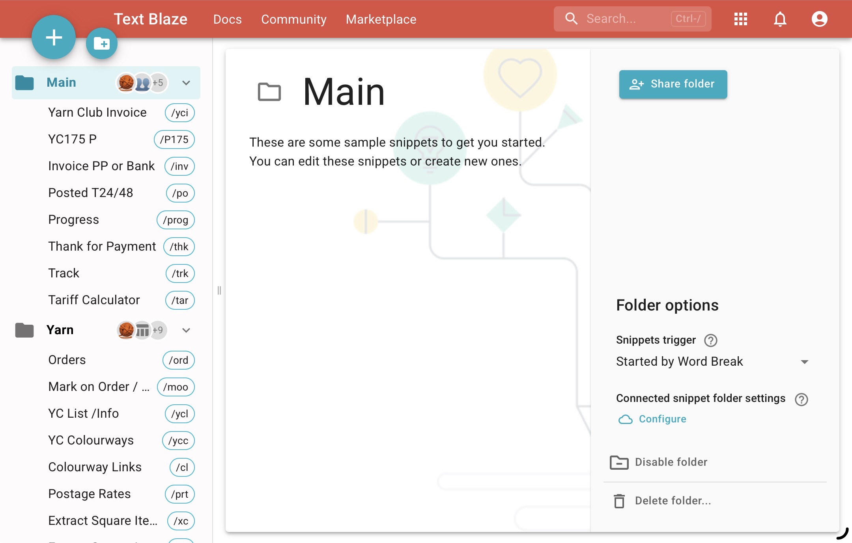Open YC List /Info snippet
This screenshot has height=543, width=852.
click(84, 413)
